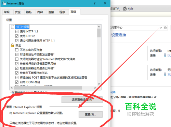Screen dimensions: 171x127
Task: Click the 还原高级设置(R) button
Action: [x=82, y=100]
